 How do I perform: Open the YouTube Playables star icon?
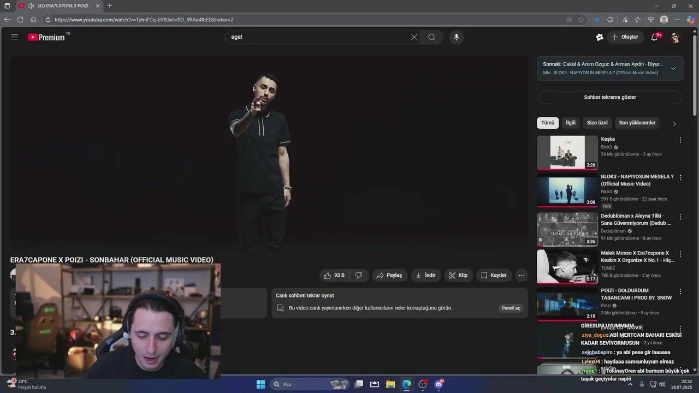600,37
